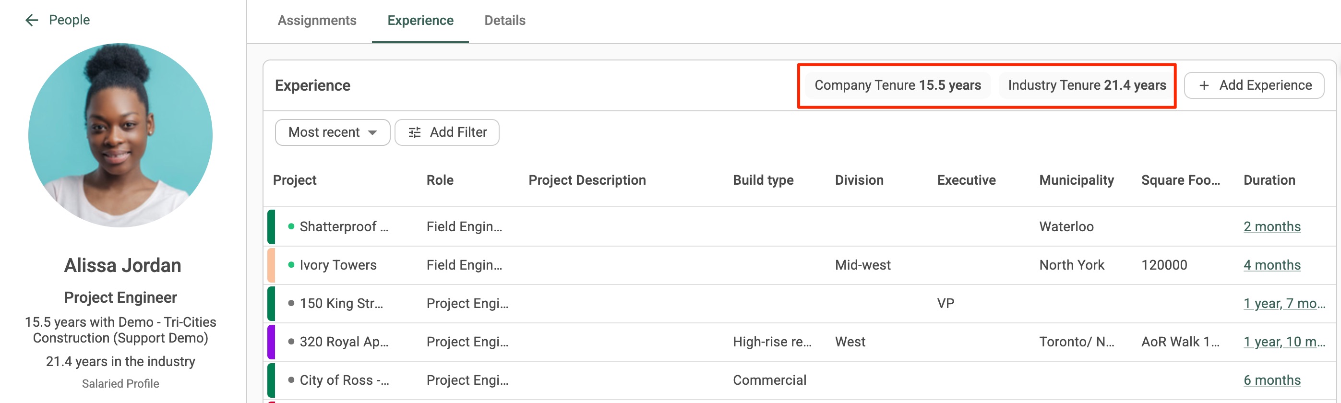Click the gray status dot beside City of Ross

(x=291, y=380)
